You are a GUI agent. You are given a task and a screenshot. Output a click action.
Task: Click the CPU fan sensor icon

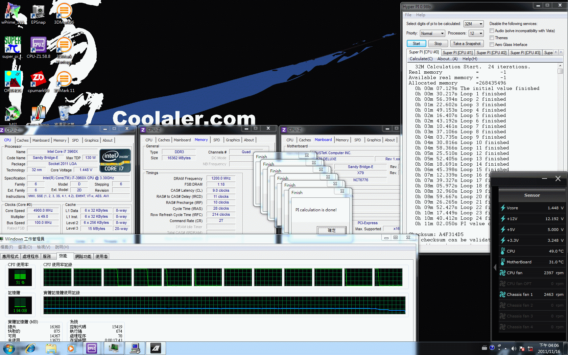tap(503, 273)
